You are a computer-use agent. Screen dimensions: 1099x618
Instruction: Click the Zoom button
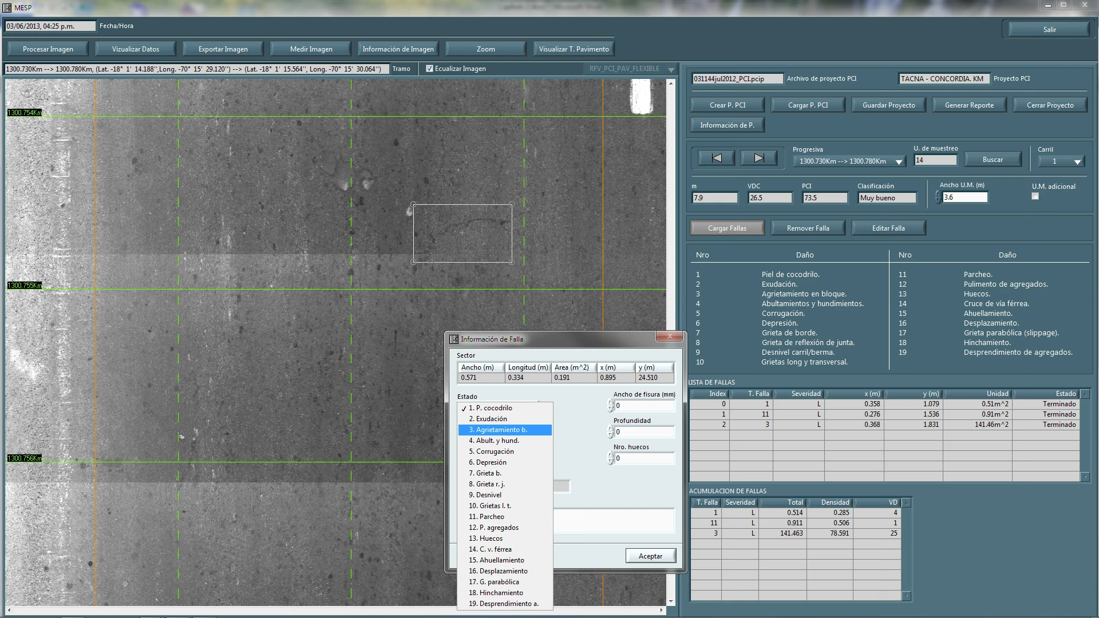pyautogui.click(x=486, y=49)
